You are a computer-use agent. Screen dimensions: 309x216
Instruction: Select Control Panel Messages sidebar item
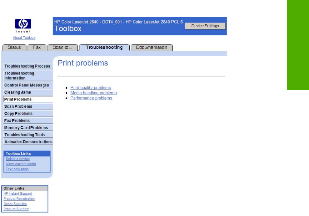tap(28, 85)
